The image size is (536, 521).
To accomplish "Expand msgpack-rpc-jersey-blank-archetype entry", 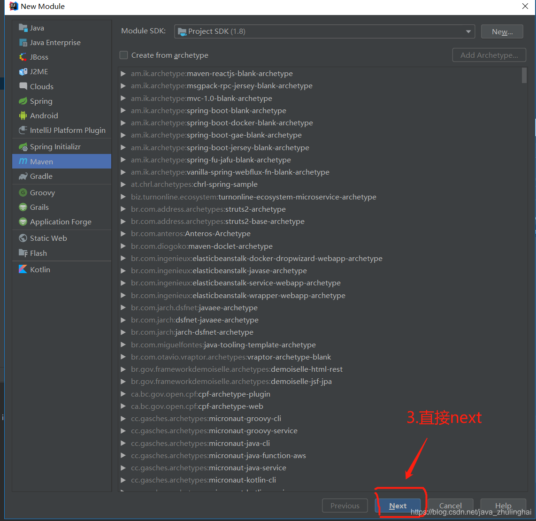I will coord(123,86).
